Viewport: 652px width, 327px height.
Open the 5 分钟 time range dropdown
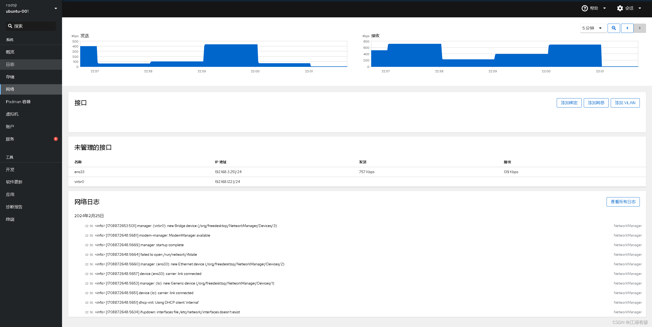click(593, 28)
